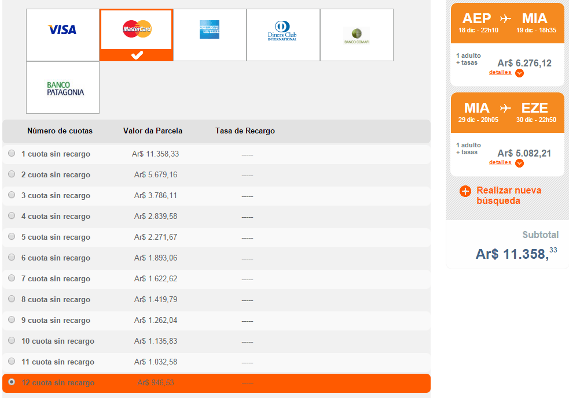Choose the MasterCard payment logo
The width and height of the screenshot is (569, 398).
tap(137, 29)
